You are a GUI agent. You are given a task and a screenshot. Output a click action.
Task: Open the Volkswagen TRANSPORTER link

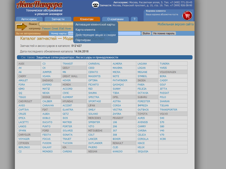click(x=168, y=110)
